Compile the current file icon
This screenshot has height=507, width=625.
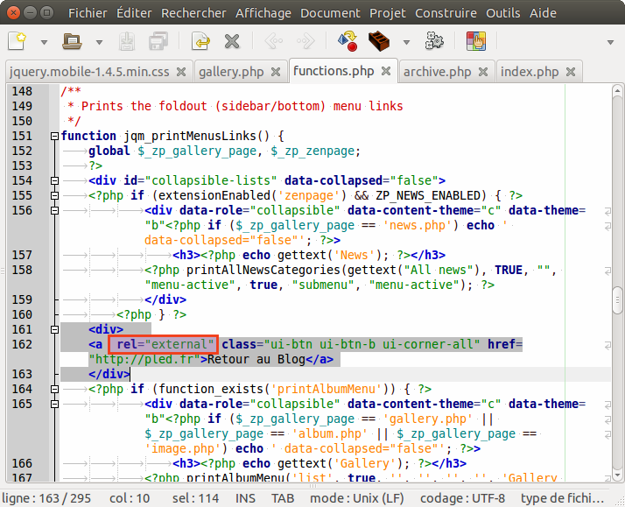348,41
